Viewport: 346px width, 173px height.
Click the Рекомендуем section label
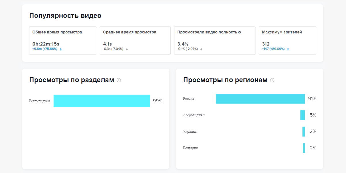click(x=40, y=101)
